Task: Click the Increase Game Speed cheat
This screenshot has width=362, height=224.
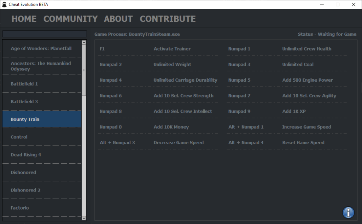Action: [306, 127]
